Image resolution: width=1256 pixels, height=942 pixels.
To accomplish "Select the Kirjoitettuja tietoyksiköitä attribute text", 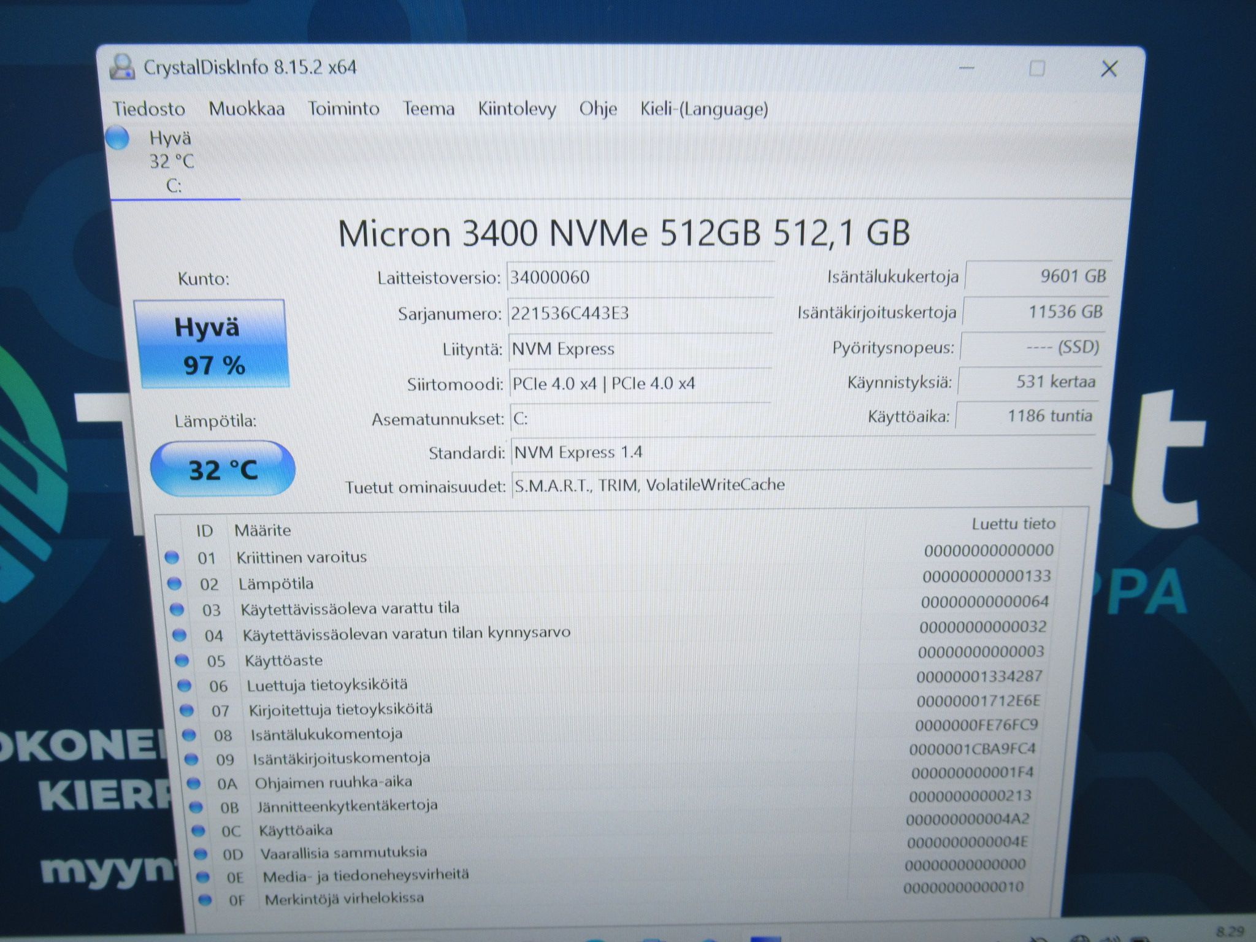I will tap(340, 710).
